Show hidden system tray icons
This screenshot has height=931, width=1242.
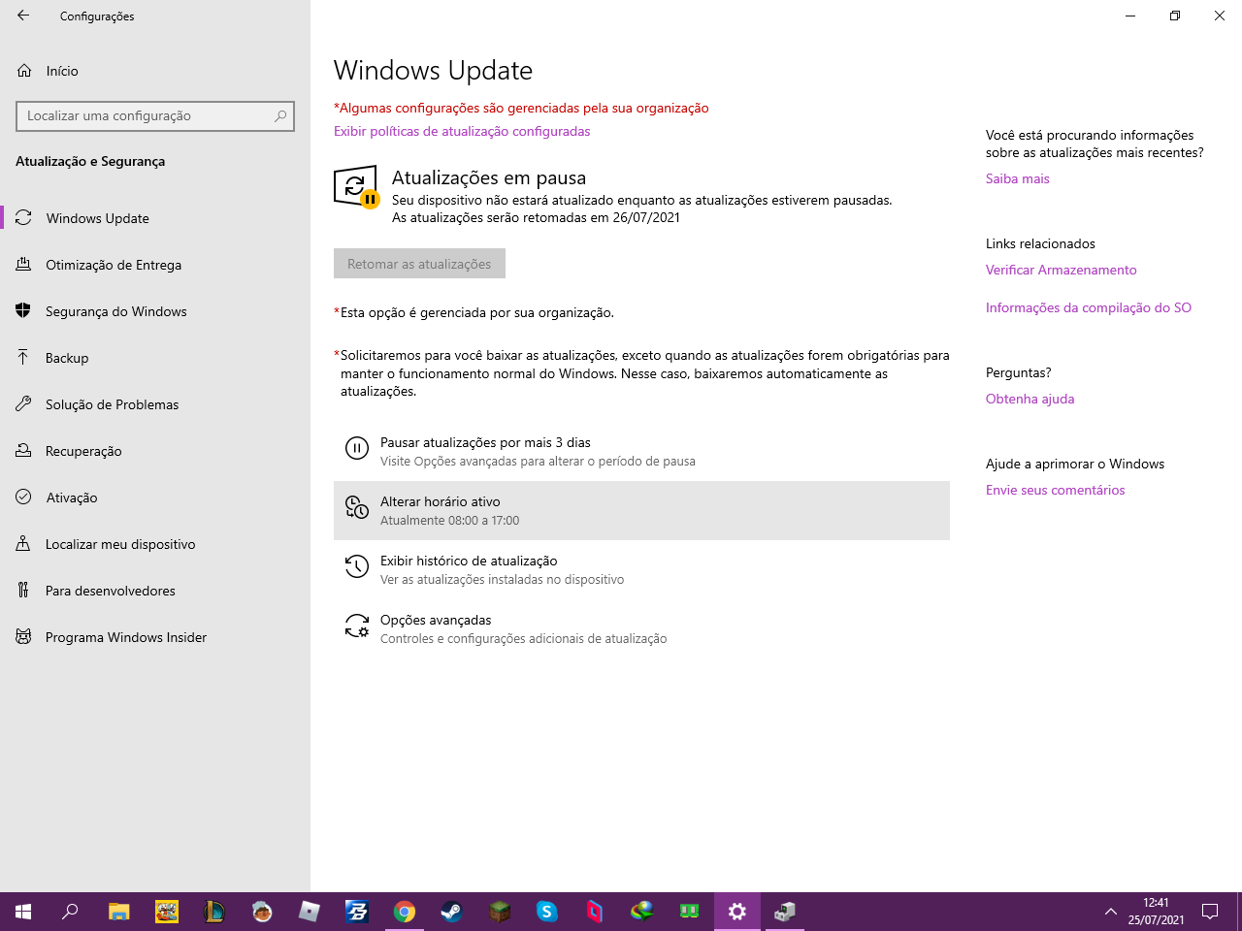[1110, 912]
